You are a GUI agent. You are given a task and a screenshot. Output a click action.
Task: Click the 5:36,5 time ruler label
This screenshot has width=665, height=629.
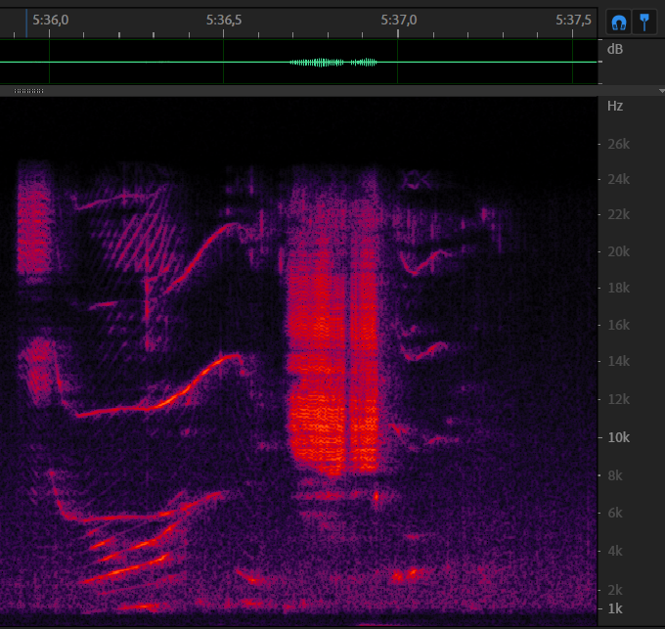click(224, 20)
